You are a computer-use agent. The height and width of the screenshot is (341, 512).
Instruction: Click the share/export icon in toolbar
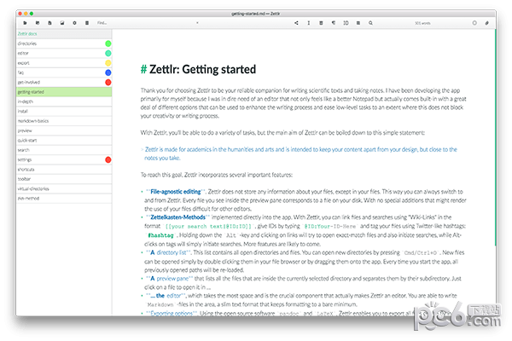(x=296, y=23)
